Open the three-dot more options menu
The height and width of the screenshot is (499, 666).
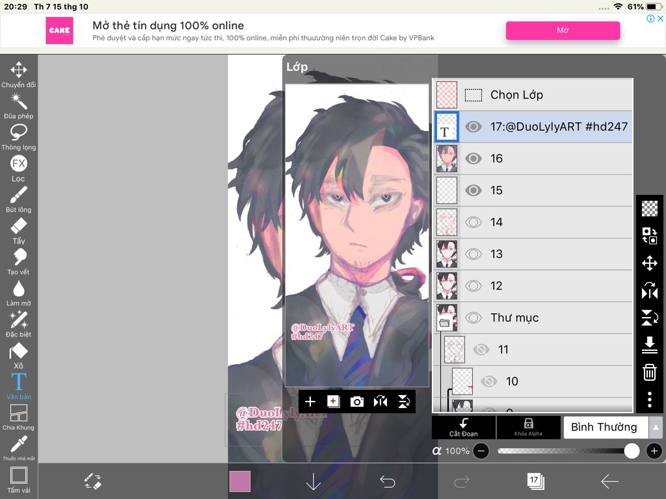(650, 400)
